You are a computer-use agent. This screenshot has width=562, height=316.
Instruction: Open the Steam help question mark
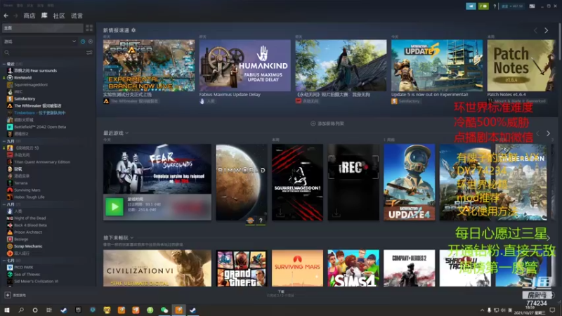click(495, 6)
